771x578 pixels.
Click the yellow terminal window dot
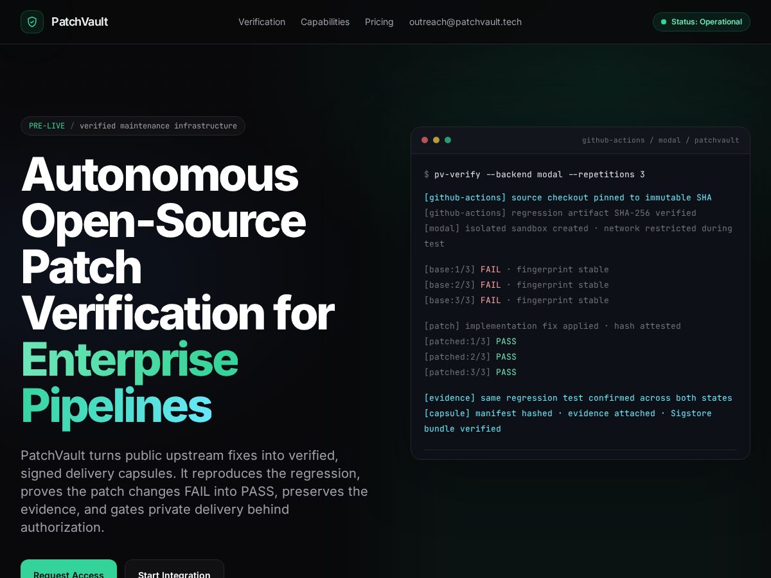pos(436,140)
